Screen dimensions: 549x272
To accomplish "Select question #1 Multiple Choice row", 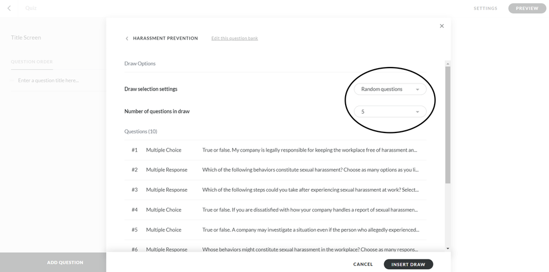I will tap(275, 150).
